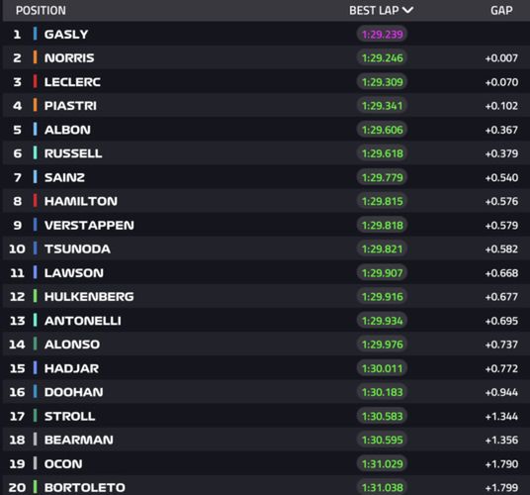Click the POSITION column header
The height and width of the screenshot is (495, 530).
pyautogui.click(x=41, y=11)
